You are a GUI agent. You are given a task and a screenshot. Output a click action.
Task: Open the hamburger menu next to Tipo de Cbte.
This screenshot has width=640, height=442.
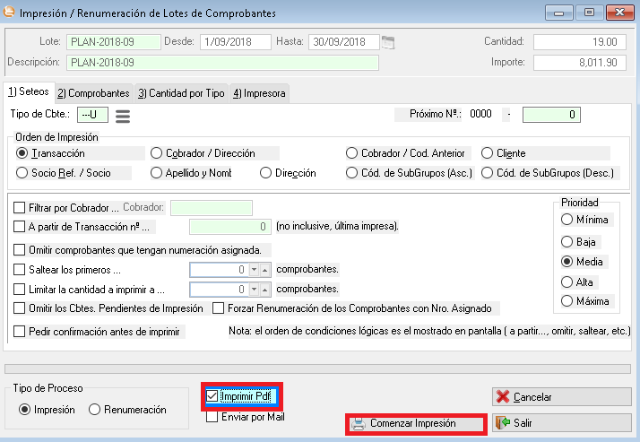(123, 115)
